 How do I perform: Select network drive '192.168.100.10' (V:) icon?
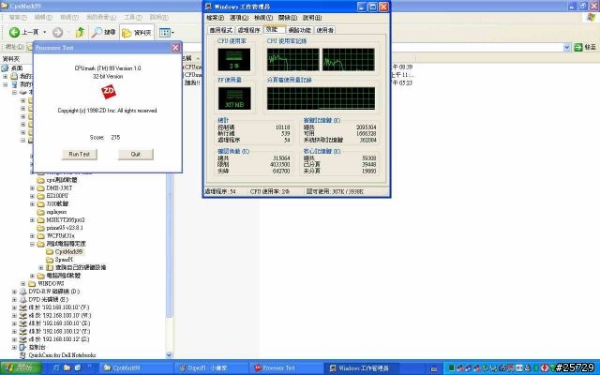click(22, 307)
